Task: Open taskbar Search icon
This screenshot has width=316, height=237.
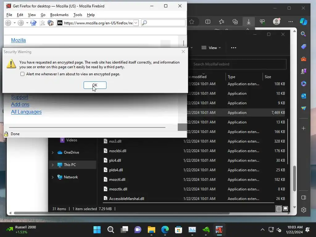Action: pos(111,230)
